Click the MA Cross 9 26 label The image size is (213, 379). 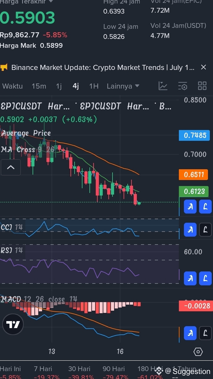(x=28, y=149)
